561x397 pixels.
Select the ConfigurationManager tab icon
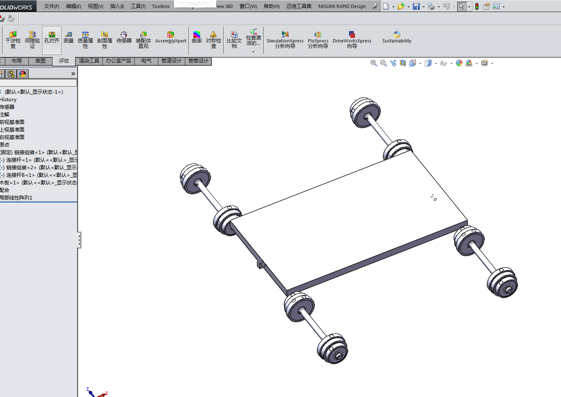(x=11, y=74)
